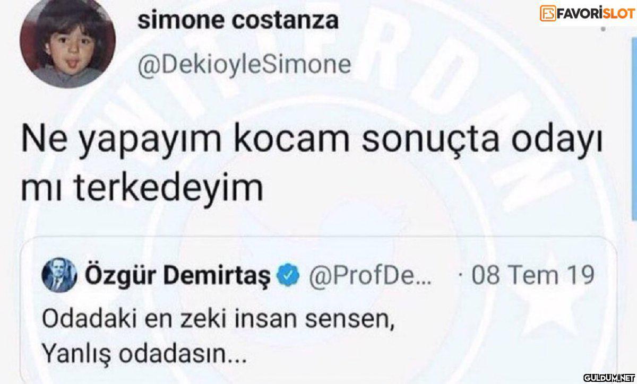The height and width of the screenshot is (384, 637).
Task: Open the @DekioyleSimone handle link
Action: 245,65
